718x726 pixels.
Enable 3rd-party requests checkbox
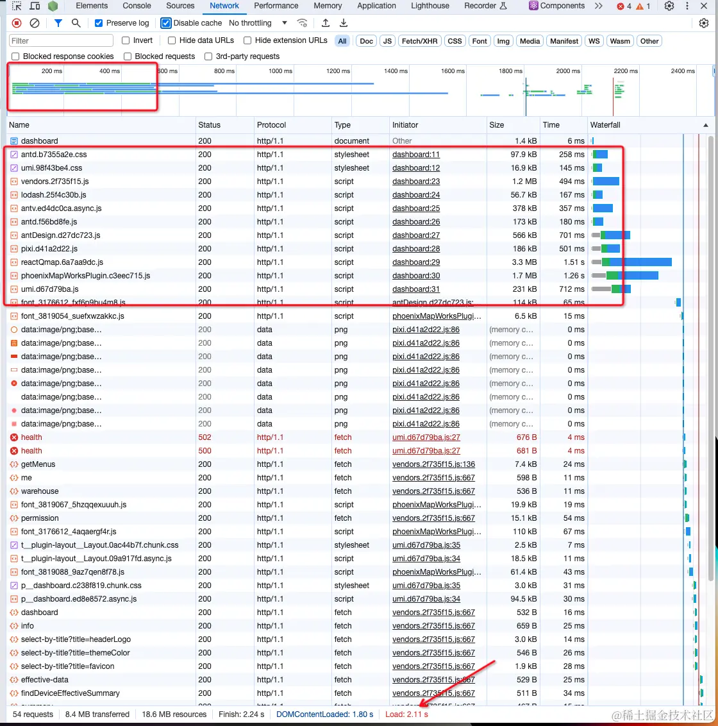[208, 56]
